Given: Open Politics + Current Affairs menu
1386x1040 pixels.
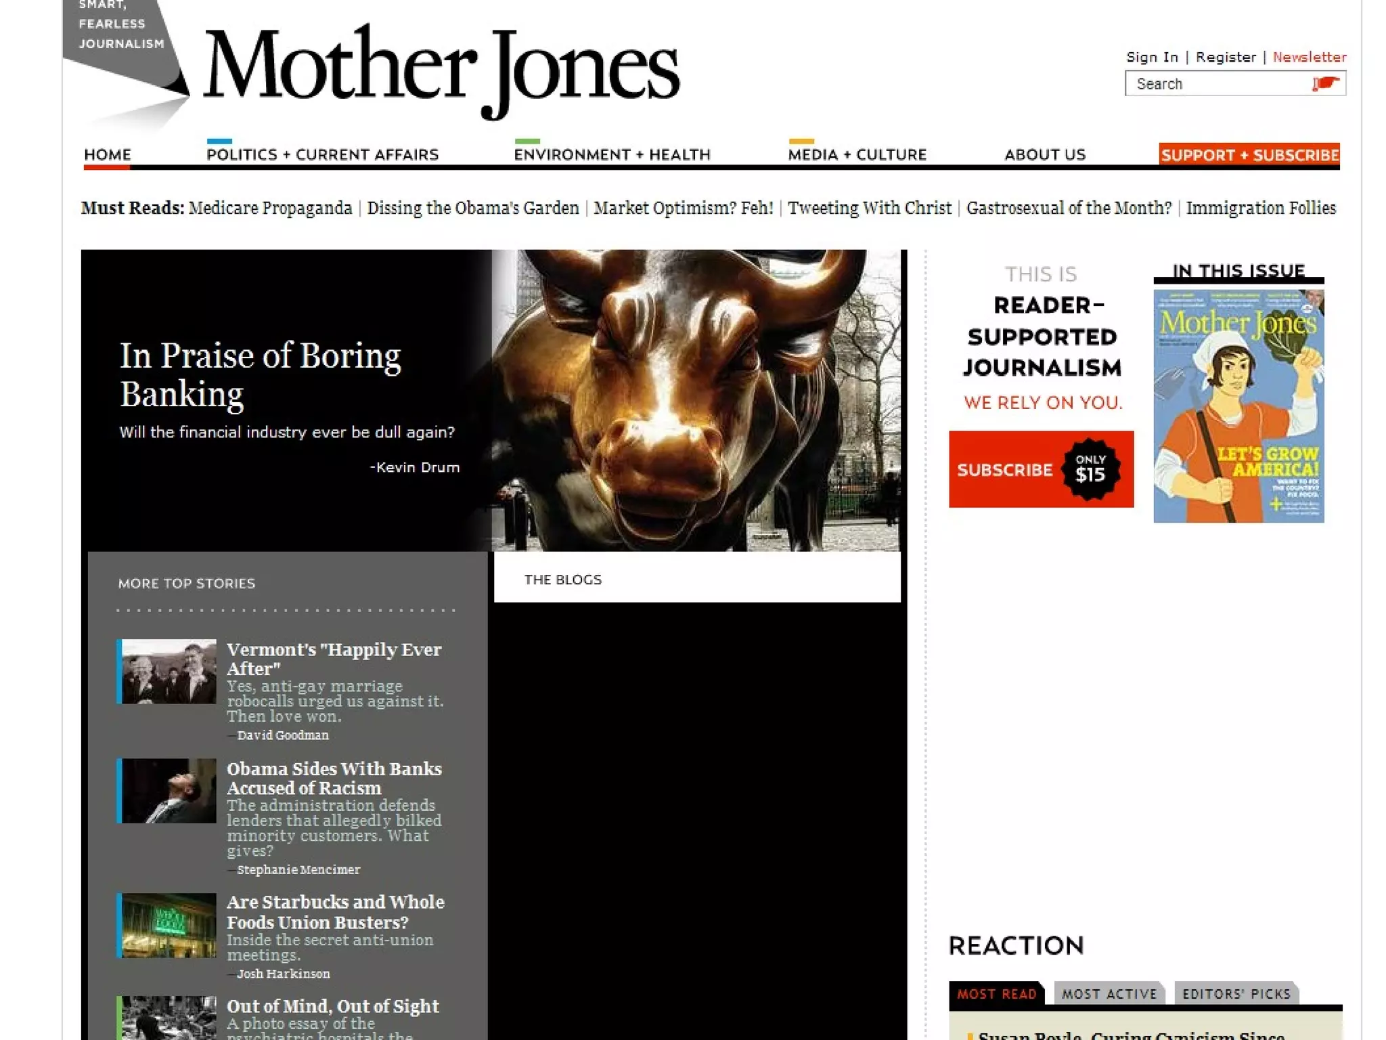Looking at the screenshot, I should click(x=322, y=155).
